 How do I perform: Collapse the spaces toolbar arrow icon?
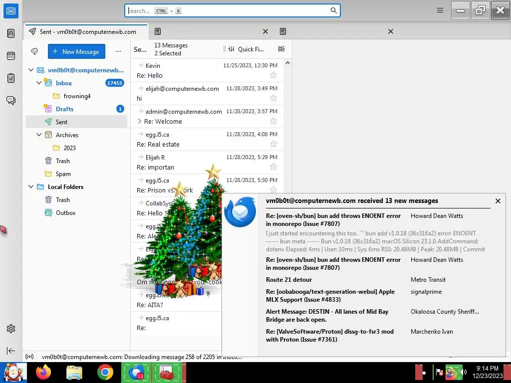click(x=11, y=351)
